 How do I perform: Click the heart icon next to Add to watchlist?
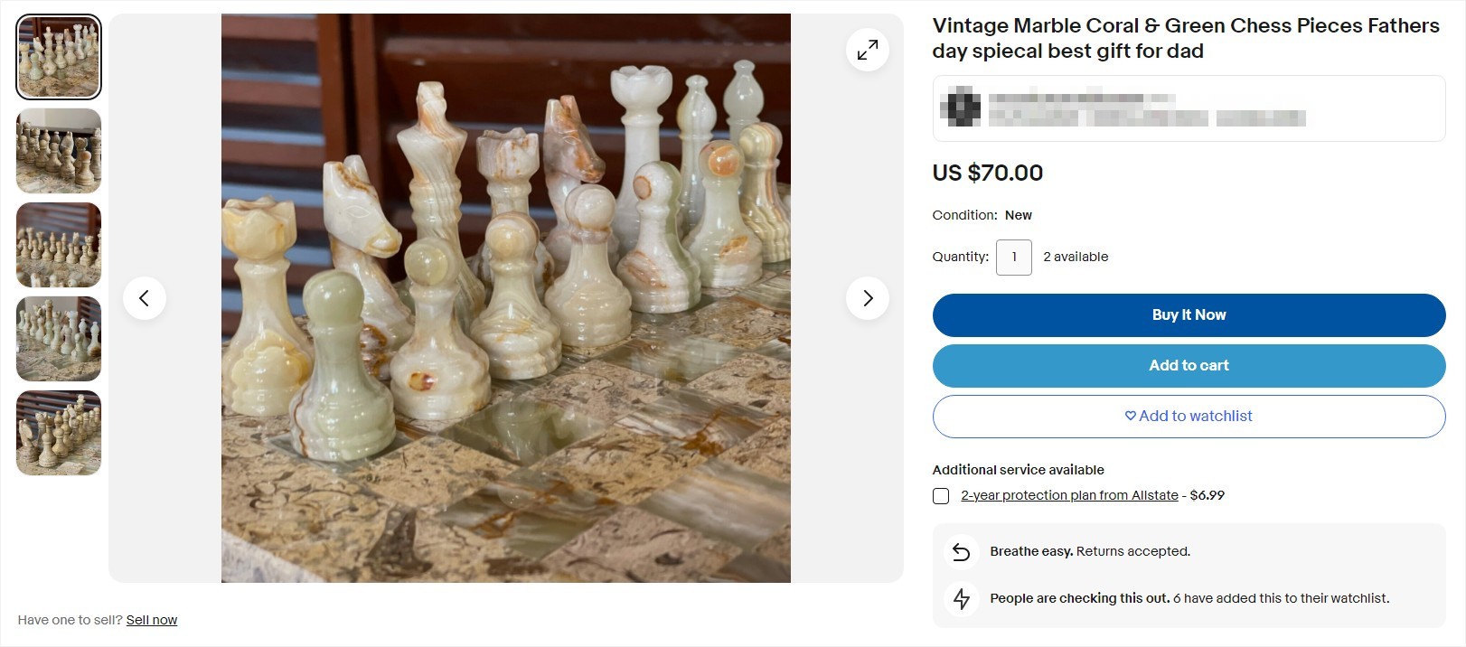point(1129,416)
